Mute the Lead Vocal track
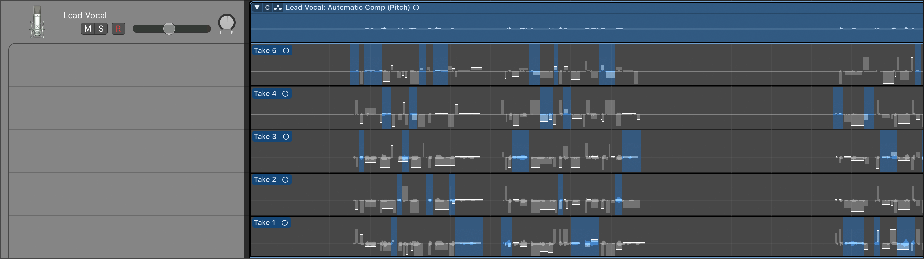Viewport: 924px width, 259px height. coord(88,29)
